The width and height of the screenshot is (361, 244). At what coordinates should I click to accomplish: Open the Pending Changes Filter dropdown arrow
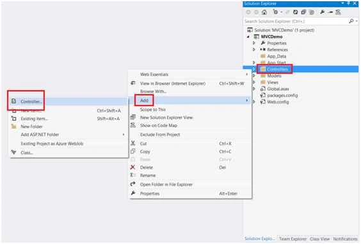click(281, 12)
